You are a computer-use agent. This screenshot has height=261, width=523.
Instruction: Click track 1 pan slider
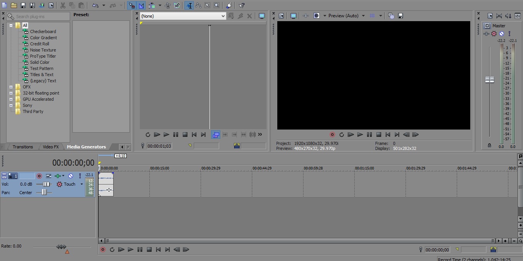tap(44, 192)
